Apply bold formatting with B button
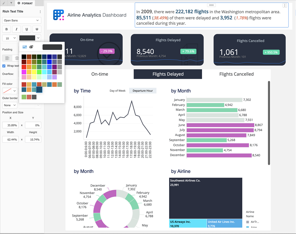 (7, 29)
